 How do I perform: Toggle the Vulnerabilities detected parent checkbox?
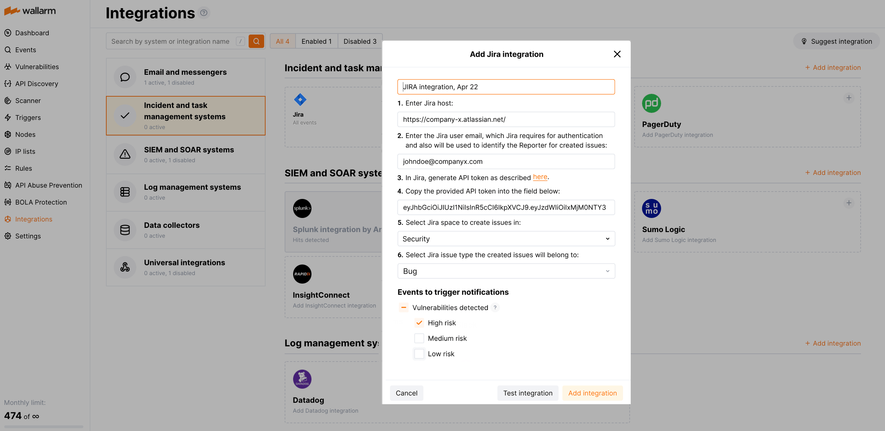click(404, 308)
